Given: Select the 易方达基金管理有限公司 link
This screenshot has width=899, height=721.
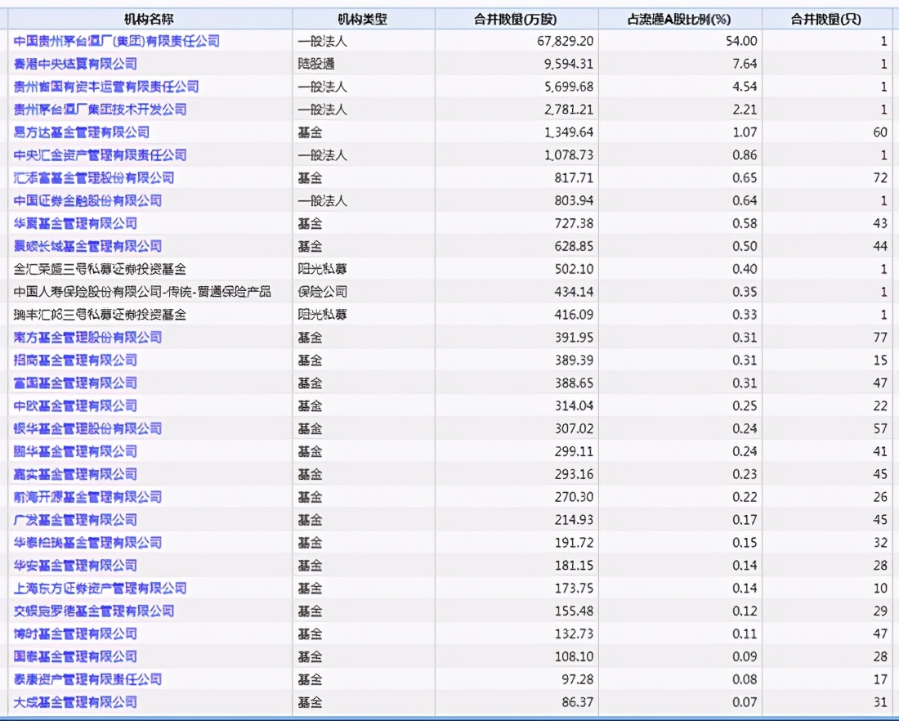Looking at the screenshot, I should [82, 132].
